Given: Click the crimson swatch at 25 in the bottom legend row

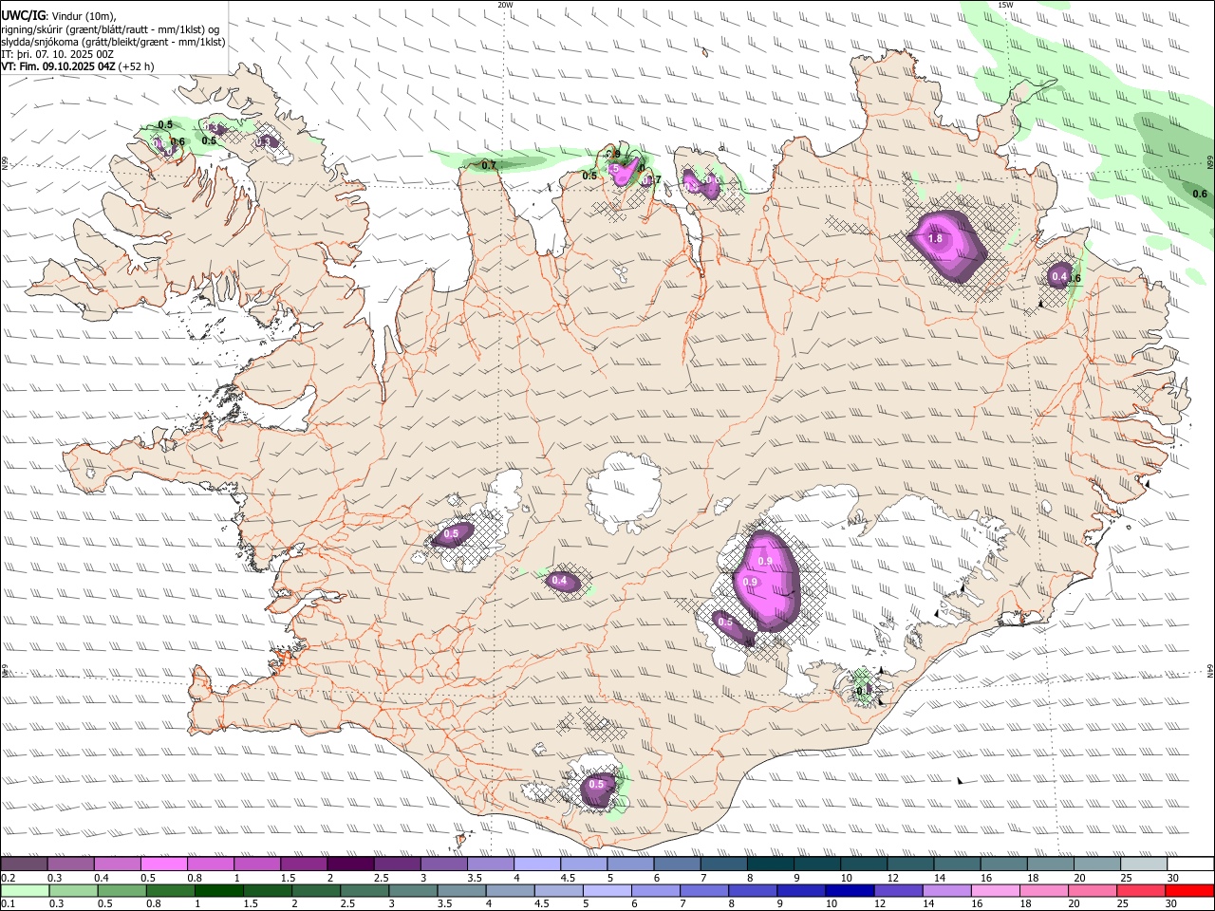Looking at the screenshot, I should coord(1141,891).
